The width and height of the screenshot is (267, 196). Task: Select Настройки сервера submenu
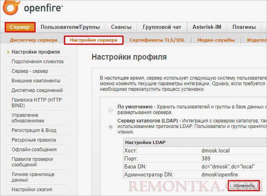point(94,40)
